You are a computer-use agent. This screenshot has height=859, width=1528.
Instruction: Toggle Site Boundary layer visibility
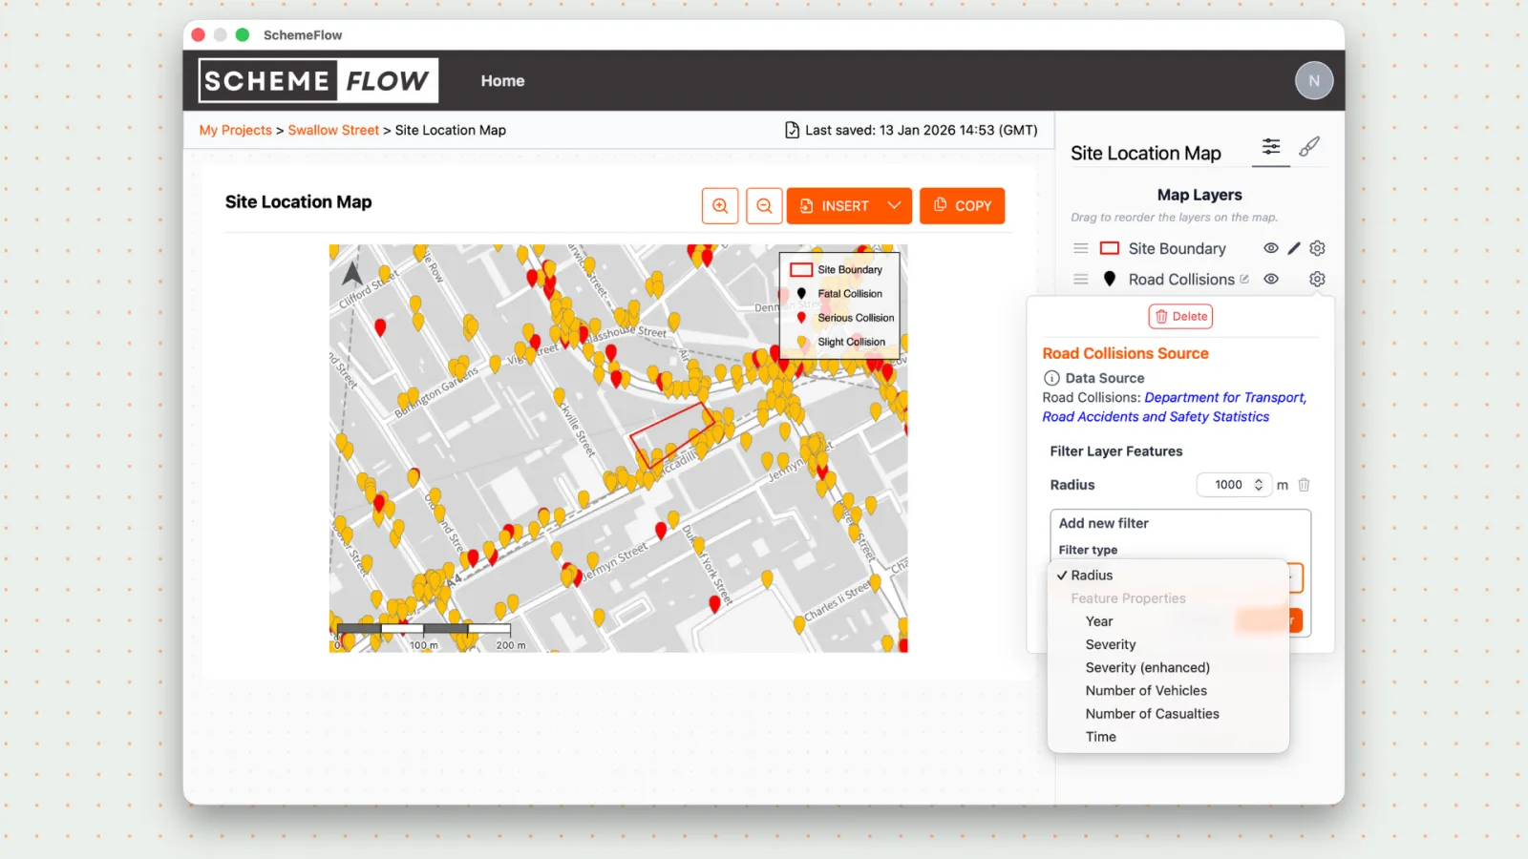tap(1271, 248)
